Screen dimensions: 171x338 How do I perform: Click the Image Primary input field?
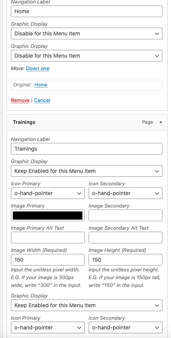[x=48, y=215]
